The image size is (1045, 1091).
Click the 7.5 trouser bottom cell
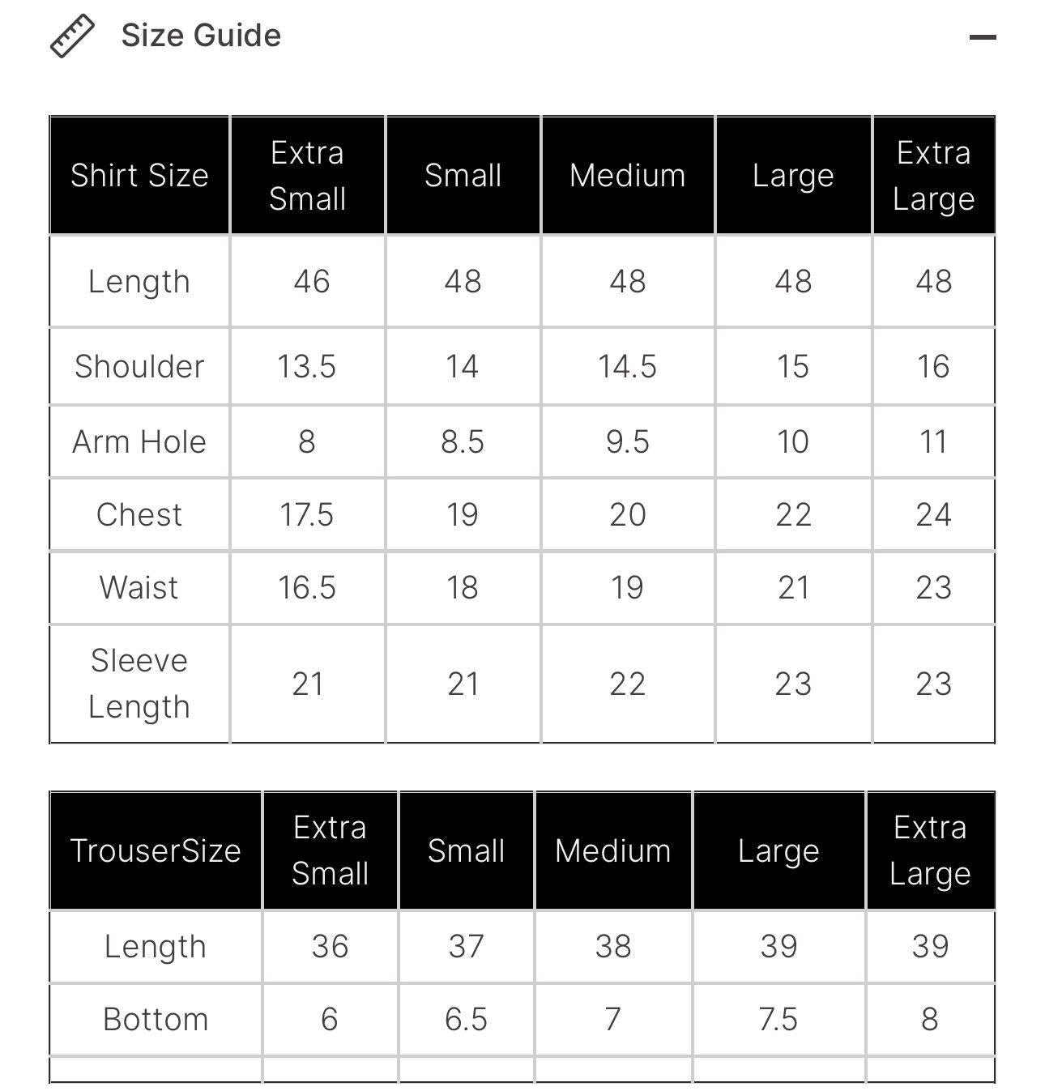tap(778, 1019)
